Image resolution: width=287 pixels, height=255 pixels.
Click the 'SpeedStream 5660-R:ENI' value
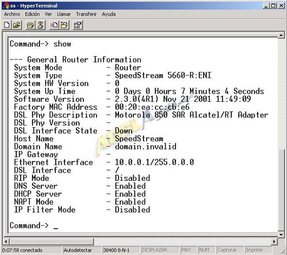click(x=163, y=75)
